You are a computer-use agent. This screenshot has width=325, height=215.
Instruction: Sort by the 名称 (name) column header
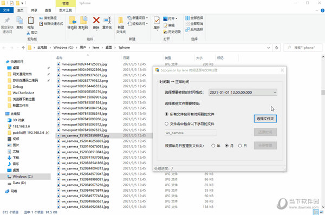pos(59,58)
